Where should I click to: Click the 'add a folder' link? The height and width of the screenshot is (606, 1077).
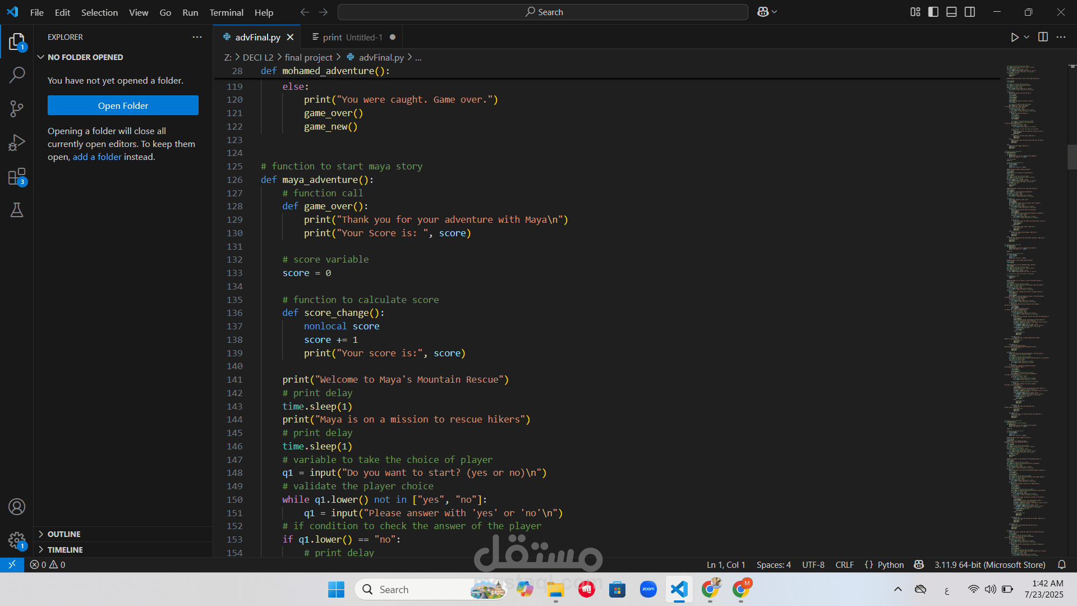pyautogui.click(x=97, y=157)
